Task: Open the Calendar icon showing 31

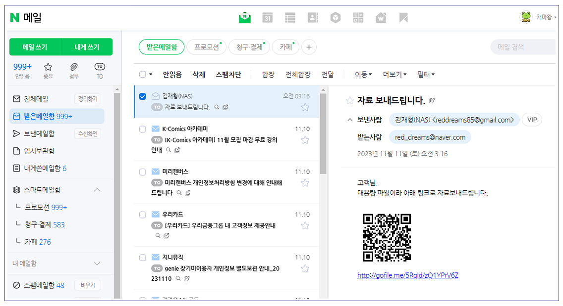Action: click(267, 18)
